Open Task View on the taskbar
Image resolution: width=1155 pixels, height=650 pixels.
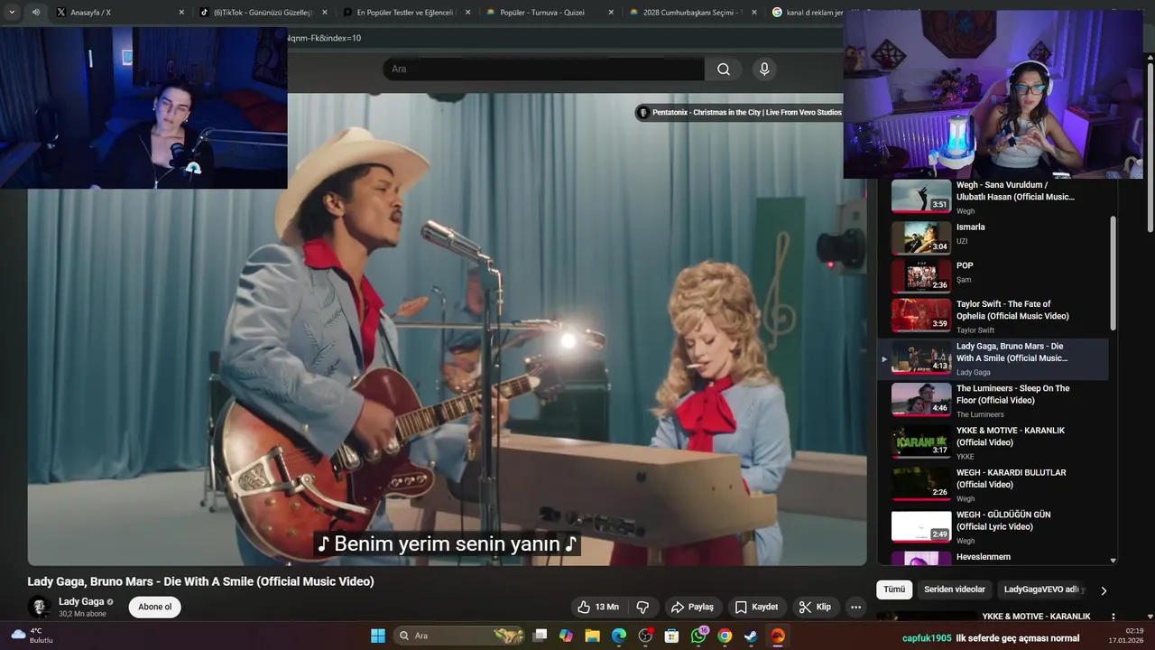540,636
